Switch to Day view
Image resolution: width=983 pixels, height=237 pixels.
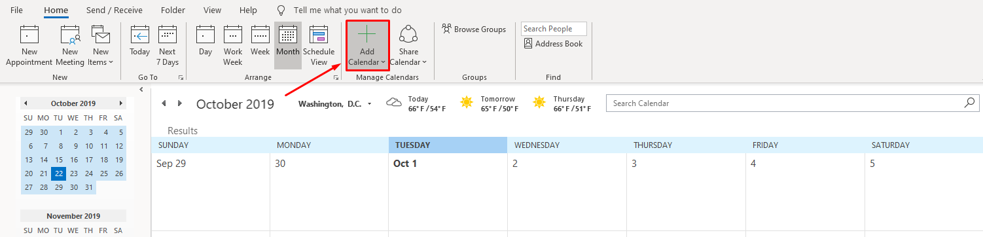[206, 45]
